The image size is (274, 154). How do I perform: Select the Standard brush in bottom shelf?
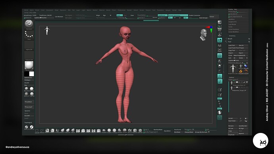pyautogui.click(x=125, y=131)
